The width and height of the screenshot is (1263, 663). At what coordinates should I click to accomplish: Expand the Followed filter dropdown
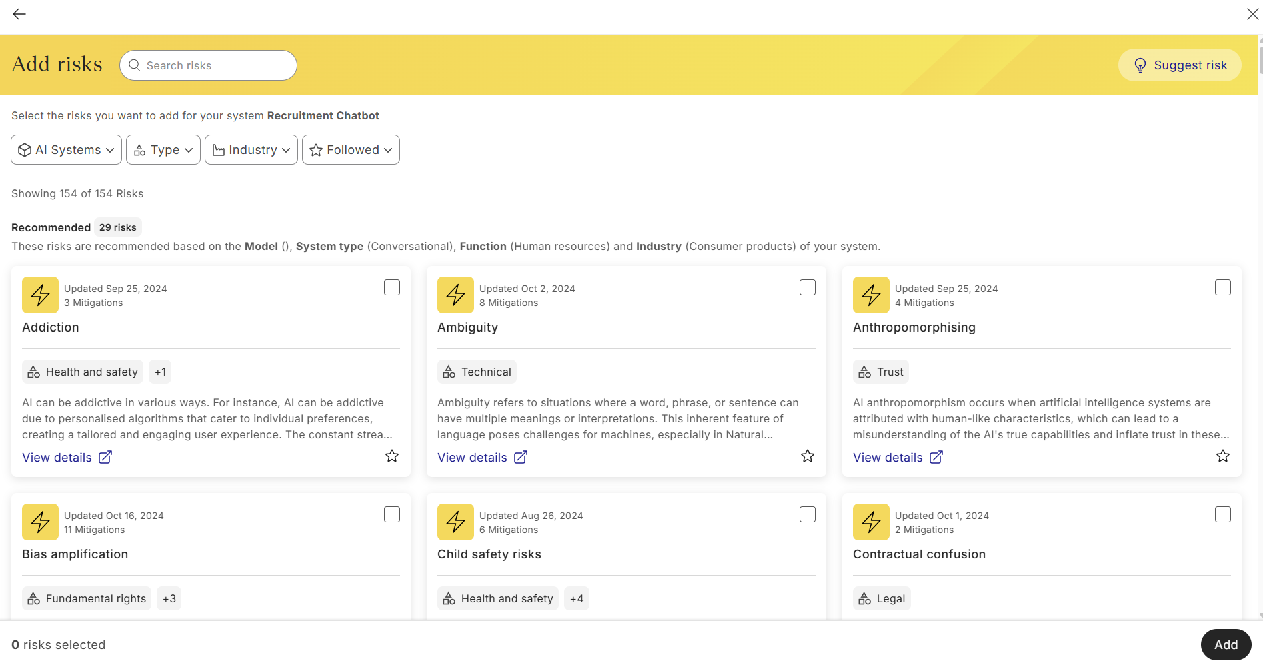(351, 150)
